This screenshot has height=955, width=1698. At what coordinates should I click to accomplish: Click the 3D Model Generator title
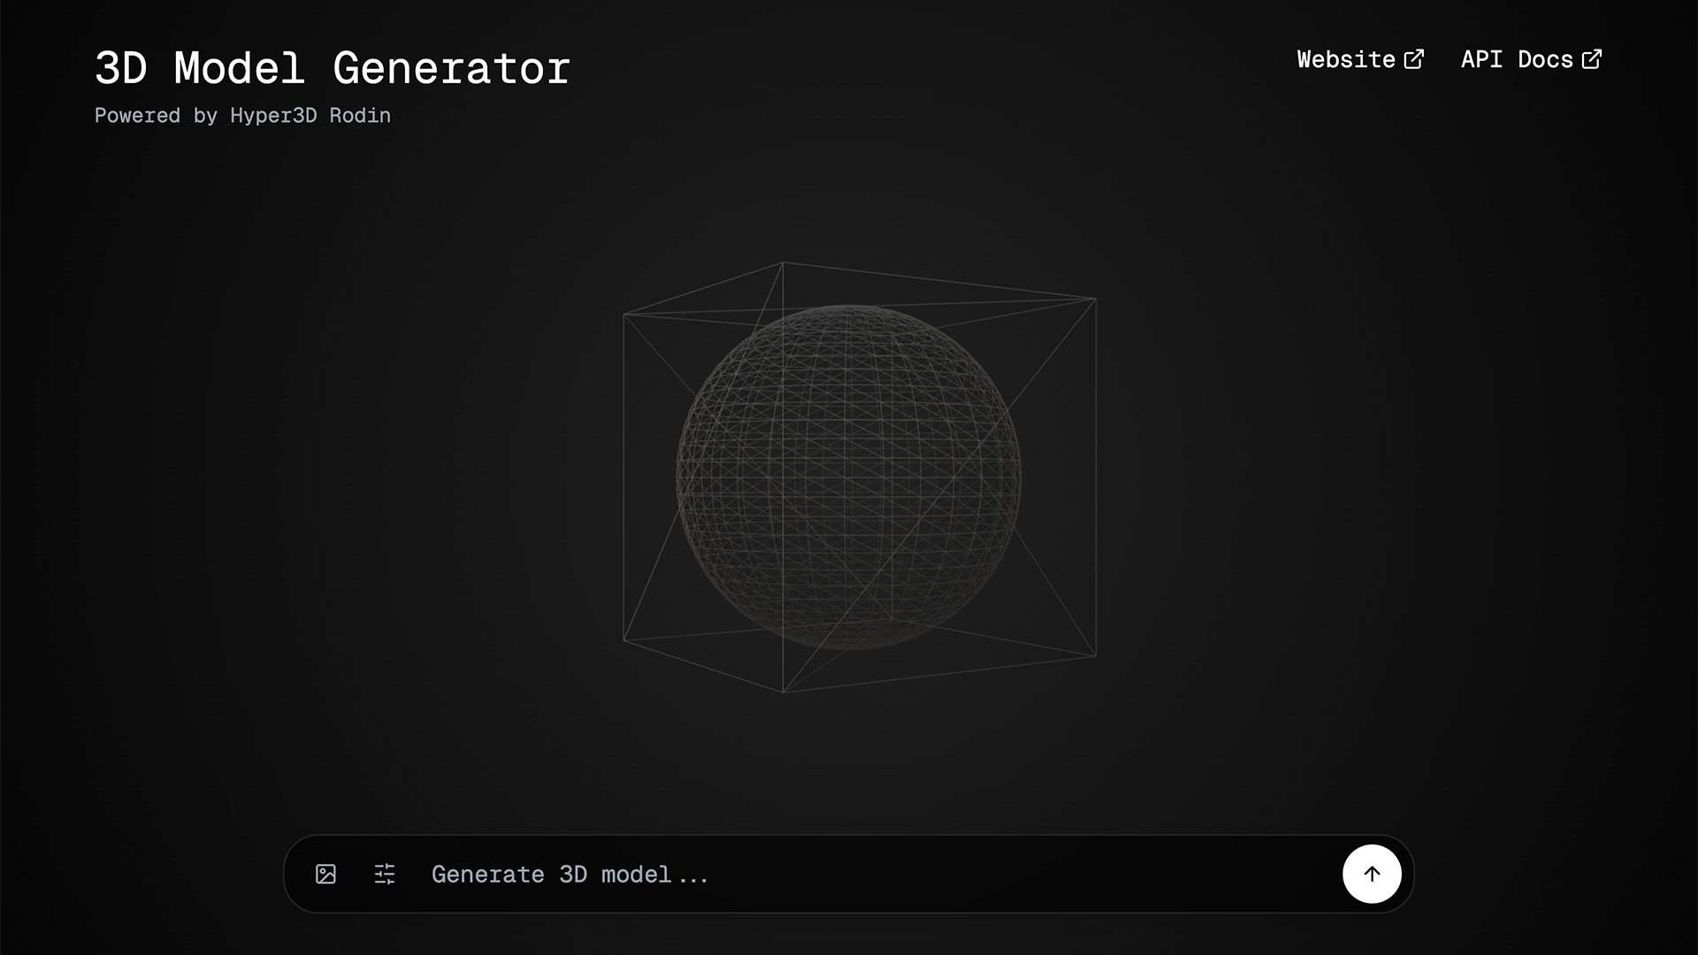pos(332,67)
